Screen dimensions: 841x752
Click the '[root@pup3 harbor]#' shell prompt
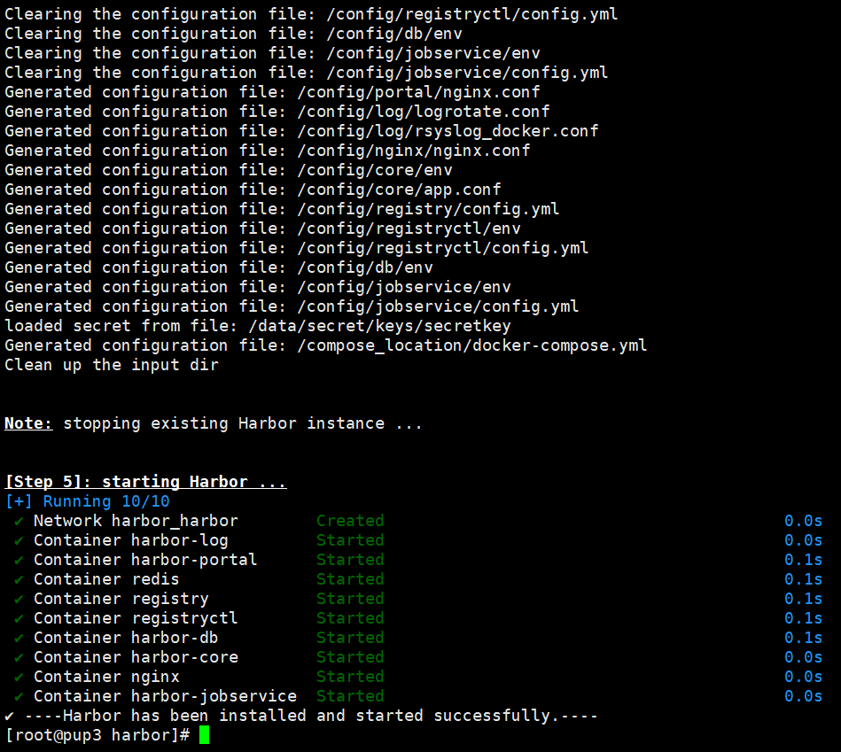[97, 735]
